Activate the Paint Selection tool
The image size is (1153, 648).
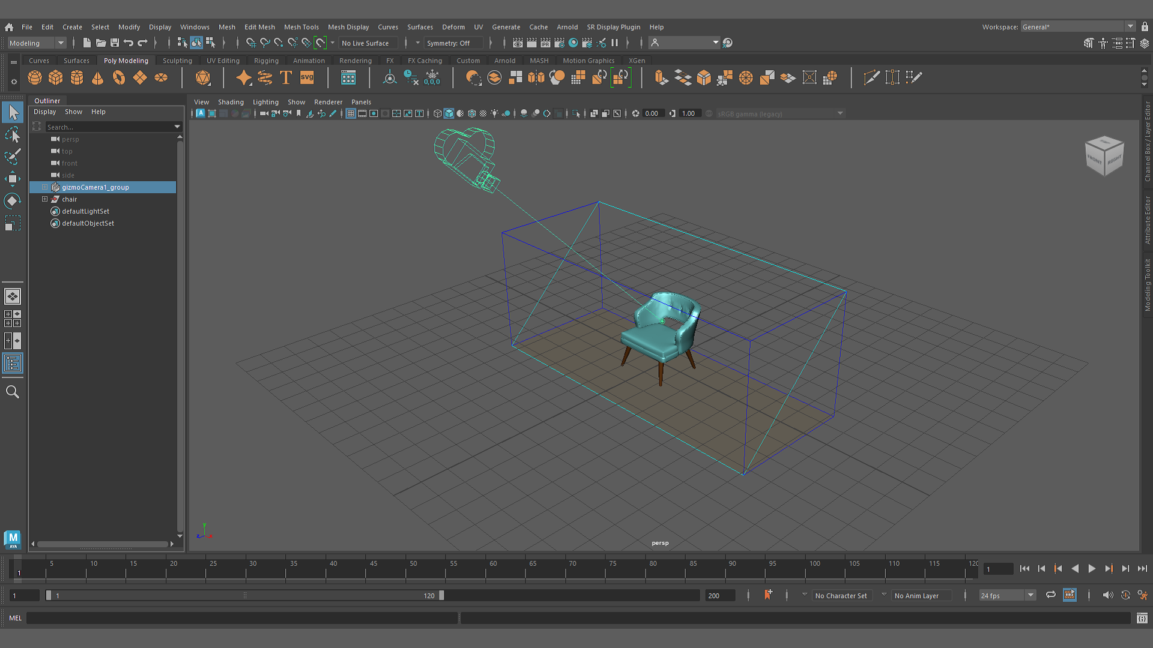coord(13,157)
